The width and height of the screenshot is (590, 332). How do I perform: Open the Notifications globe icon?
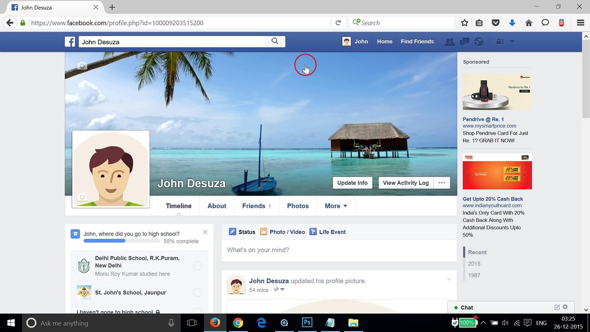pos(479,42)
